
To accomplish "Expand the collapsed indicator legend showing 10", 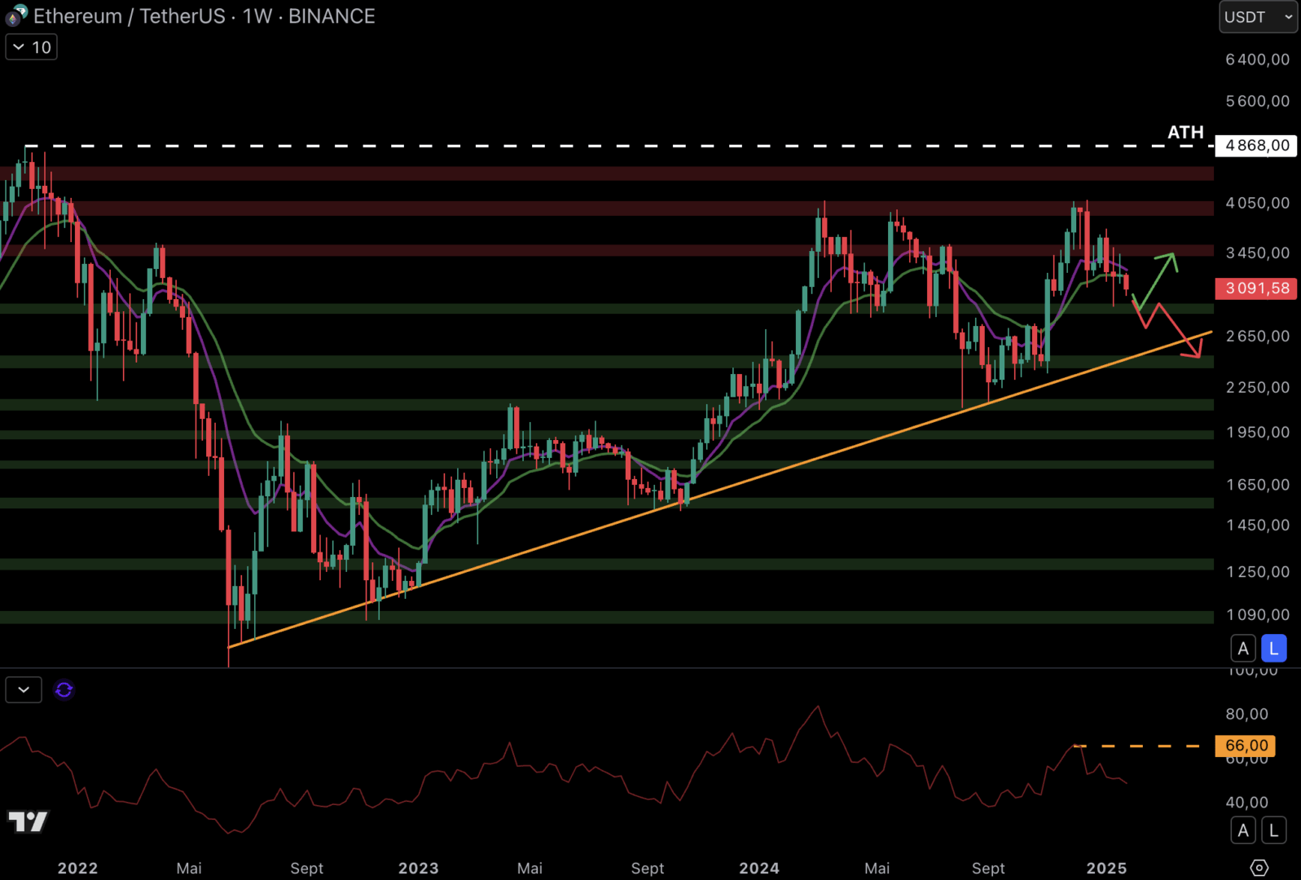I will point(32,47).
